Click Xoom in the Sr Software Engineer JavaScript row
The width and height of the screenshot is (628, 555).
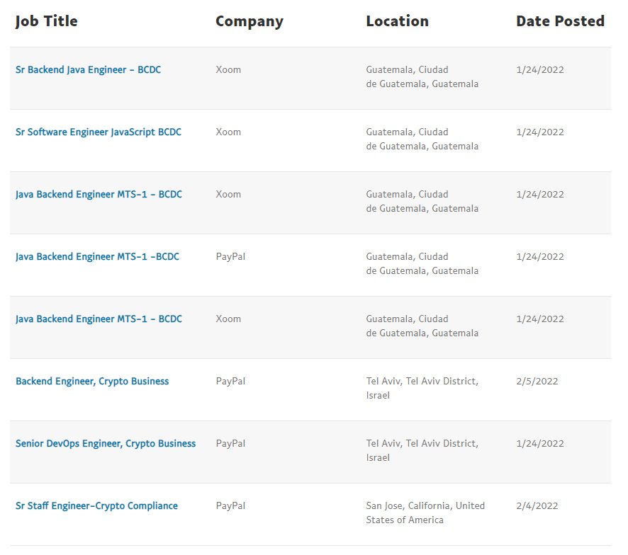click(x=228, y=132)
